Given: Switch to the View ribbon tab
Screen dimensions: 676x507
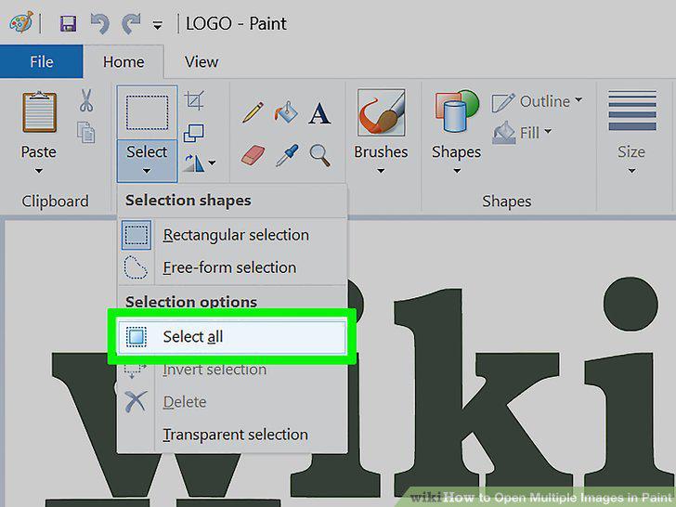Looking at the screenshot, I should click(201, 61).
